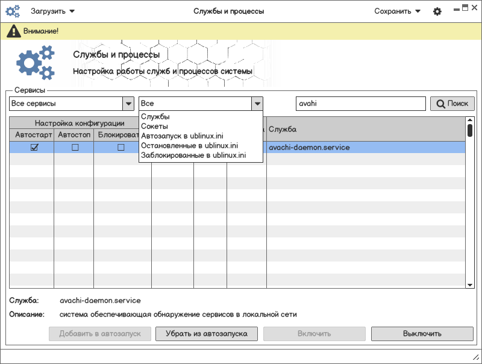Image resolution: width=482 pixels, height=364 pixels.
Task: Open the Загрузить dropdown menu
Action: pyautogui.click(x=52, y=11)
